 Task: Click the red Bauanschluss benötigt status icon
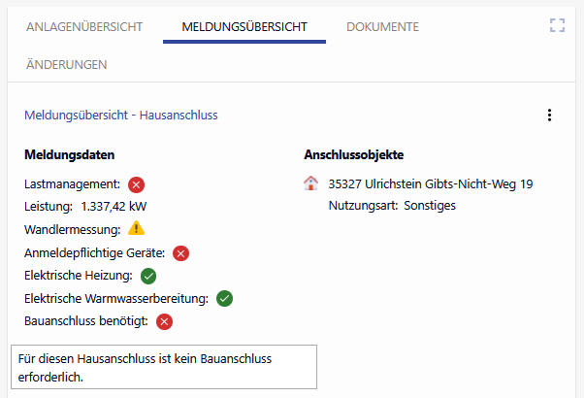pyautogui.click(x=165, y=321)
